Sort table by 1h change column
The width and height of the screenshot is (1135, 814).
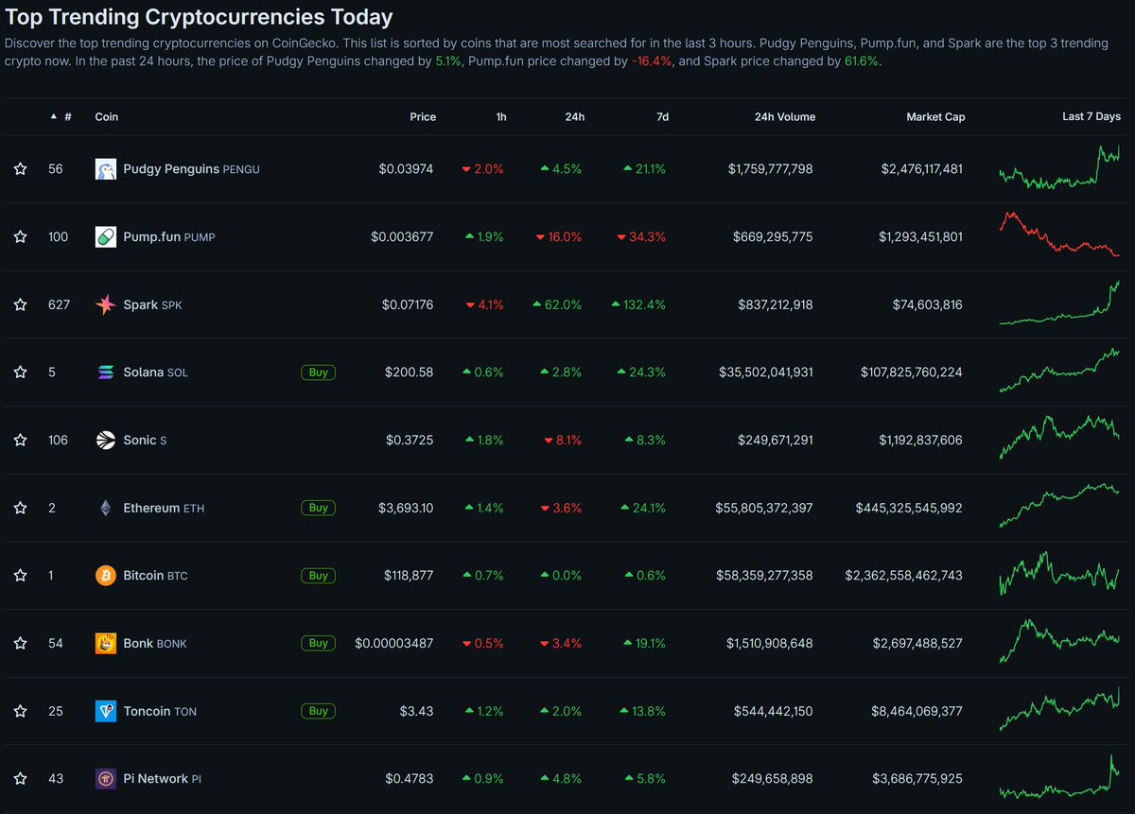click(x=501, y=117)
